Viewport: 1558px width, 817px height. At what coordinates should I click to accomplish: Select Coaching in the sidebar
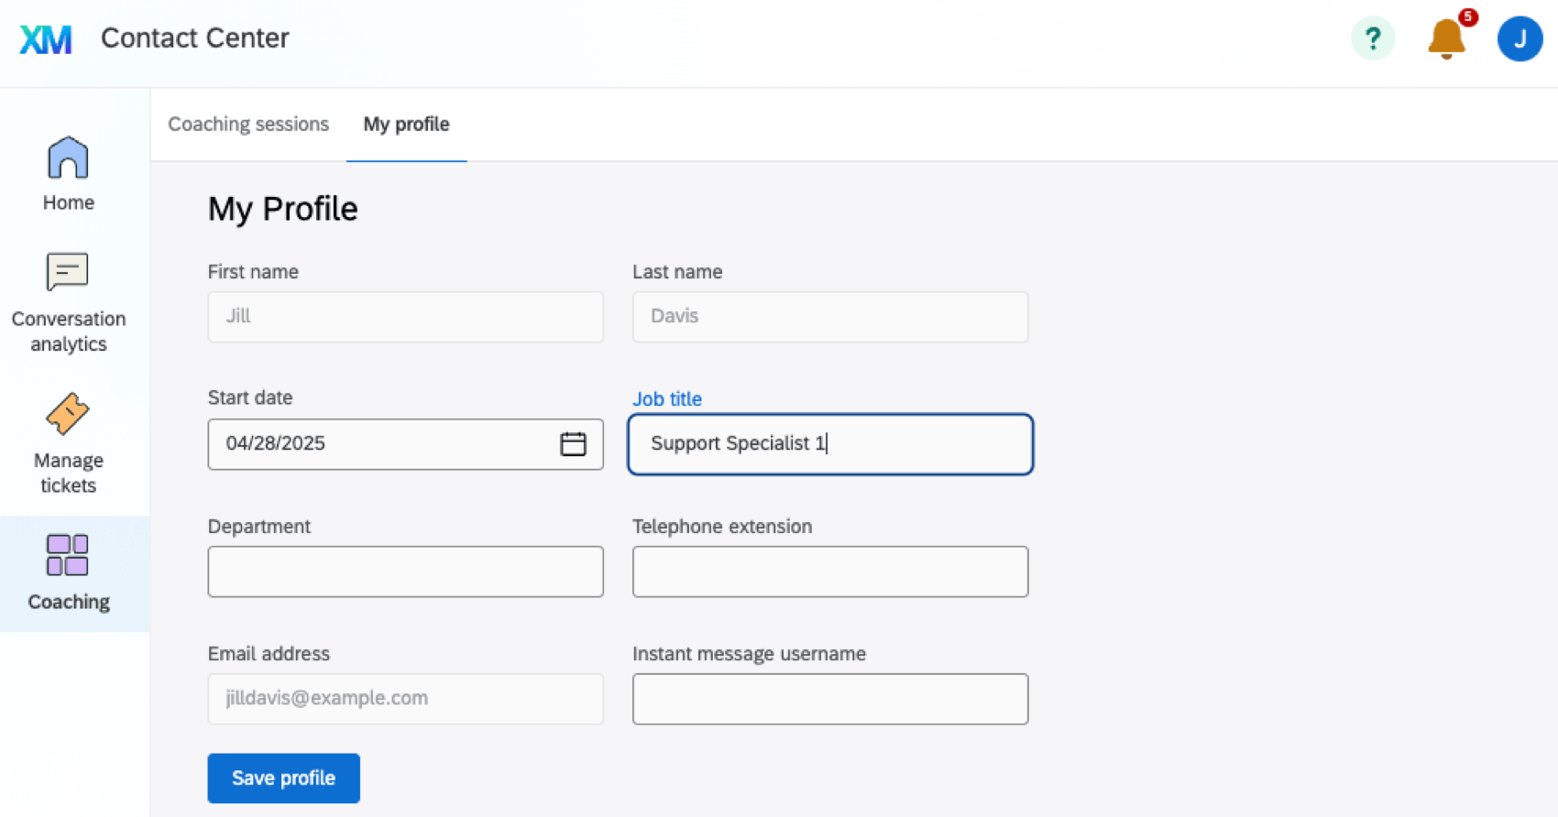69,572
